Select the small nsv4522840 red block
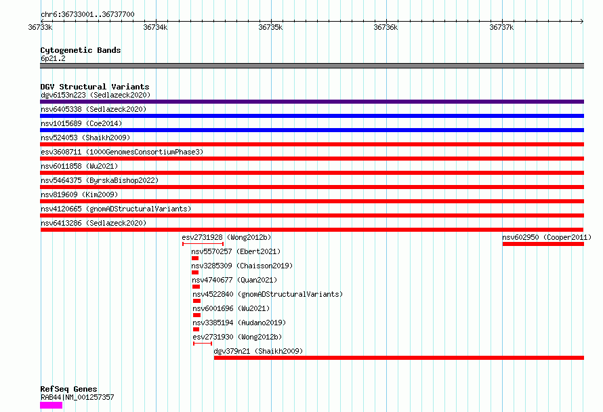 (197, 301)
